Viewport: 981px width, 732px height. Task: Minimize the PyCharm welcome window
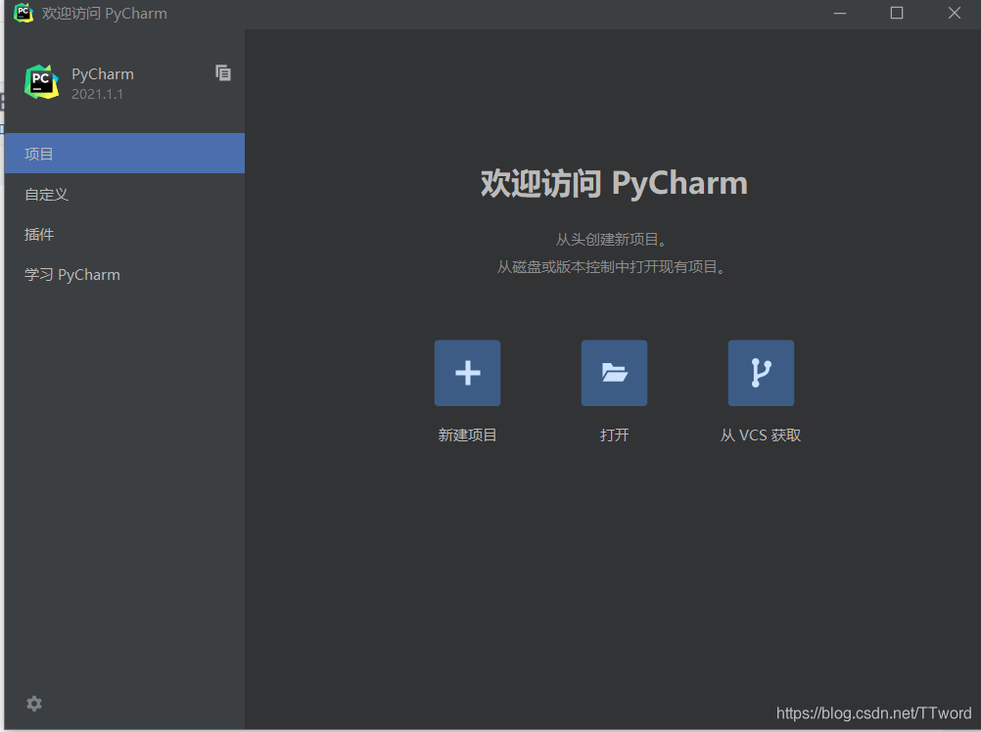pyautogui.click(x=840, y=13)
